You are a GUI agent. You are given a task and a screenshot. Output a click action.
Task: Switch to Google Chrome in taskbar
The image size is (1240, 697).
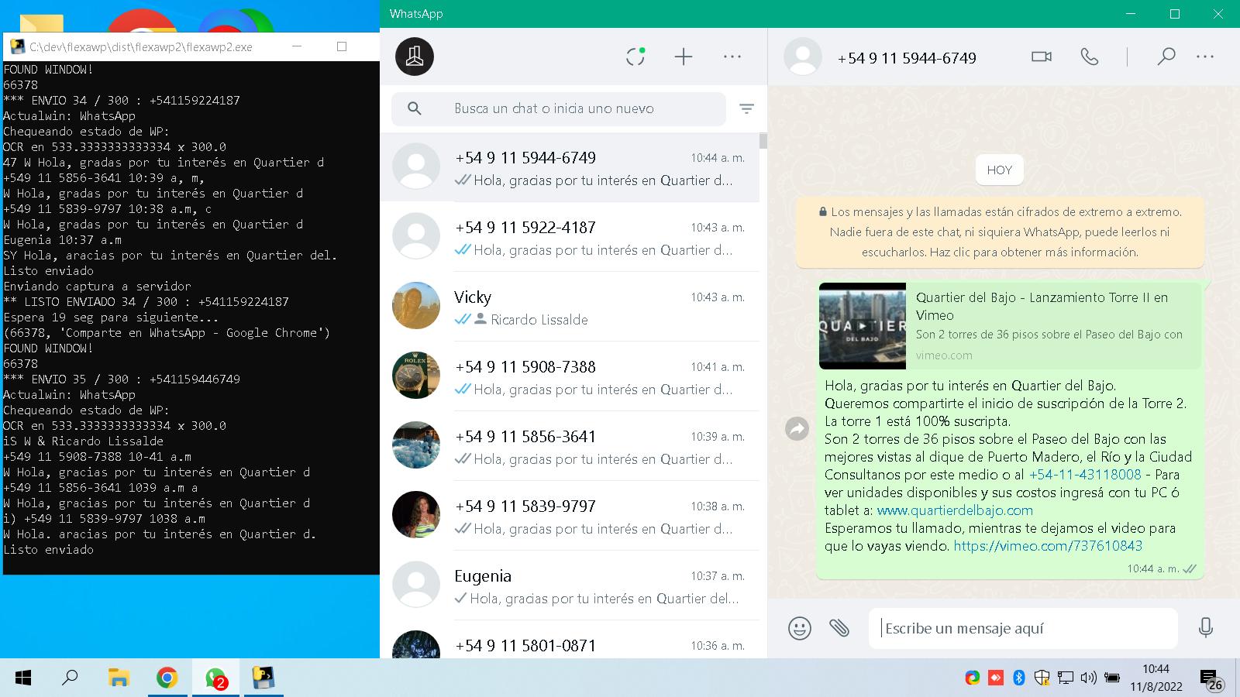[167, 678]
